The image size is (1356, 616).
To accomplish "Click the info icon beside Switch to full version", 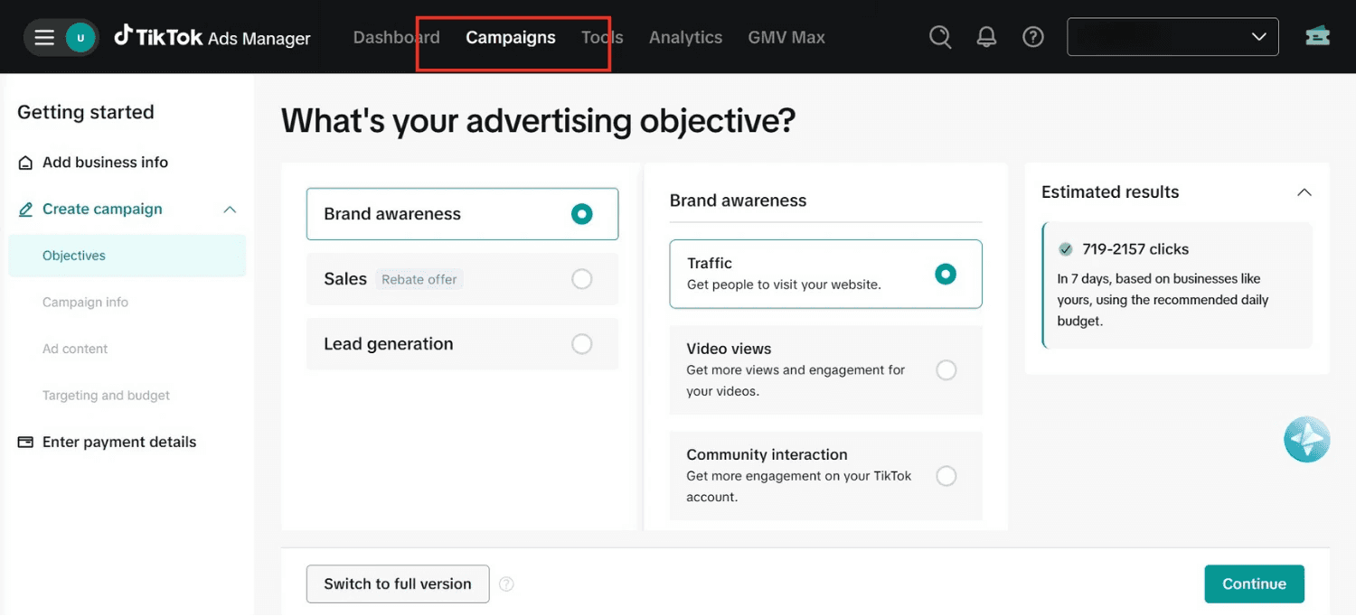I will click(x=507, y=584).
